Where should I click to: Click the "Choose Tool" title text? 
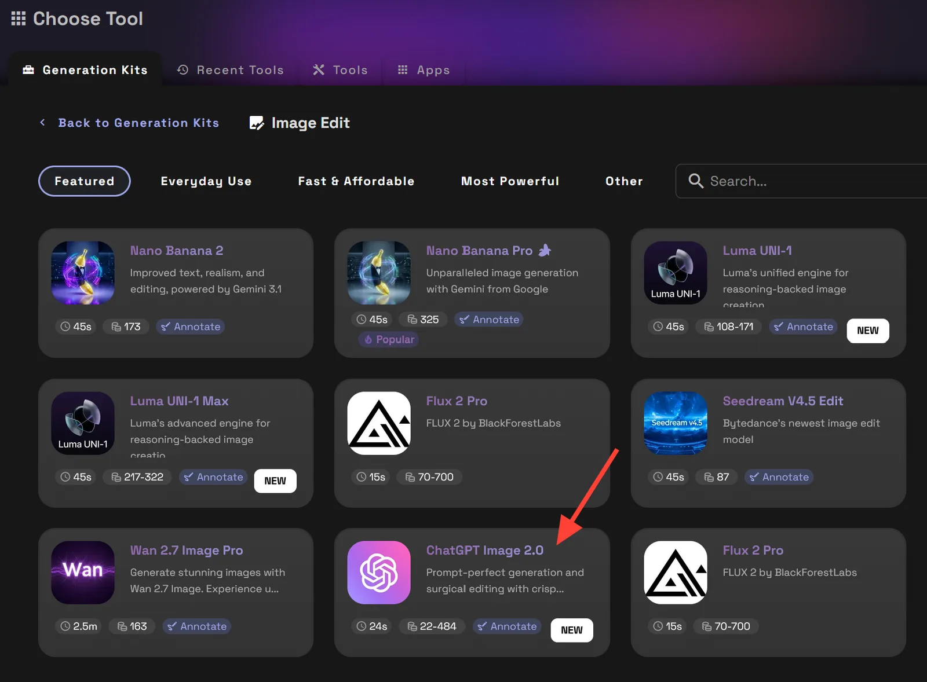point(88,19)
